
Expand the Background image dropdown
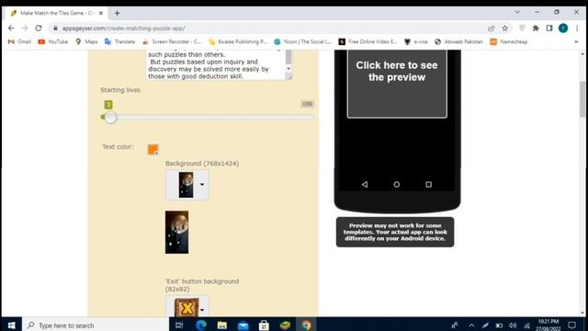coord(202,184)
